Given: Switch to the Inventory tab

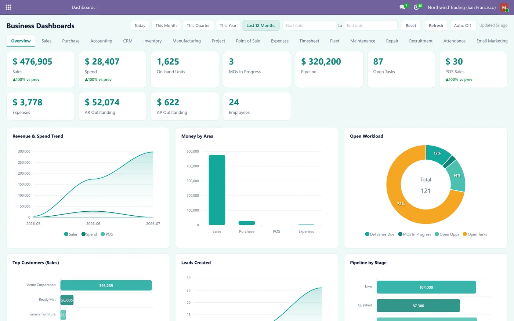Looking at the screenshot, I should [152, 41].
